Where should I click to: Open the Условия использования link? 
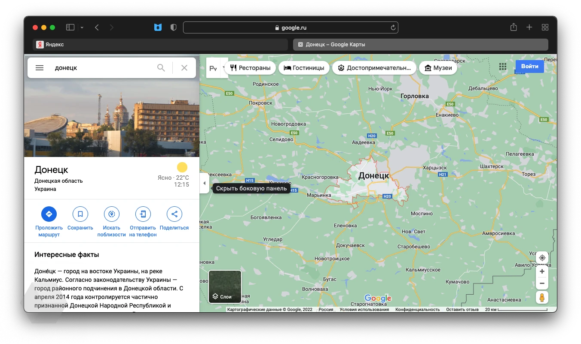[x=364, y=309]
